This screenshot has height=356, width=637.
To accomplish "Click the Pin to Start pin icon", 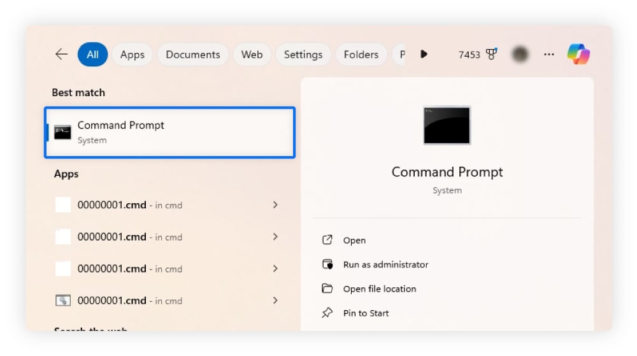I will 327,313.
